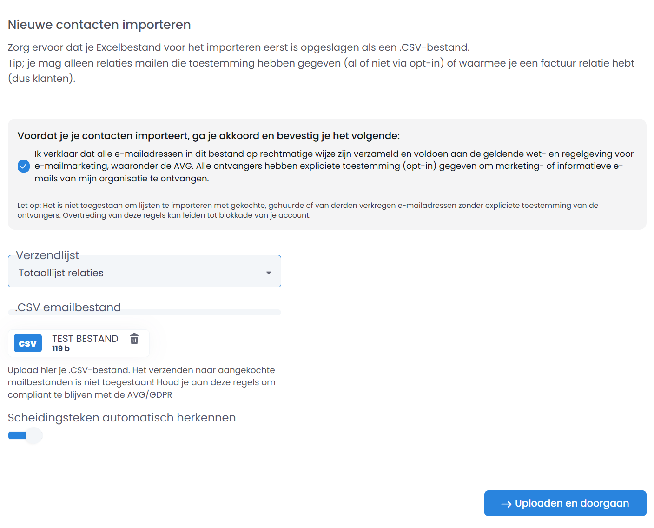The width and height of the screenshot is (654, 528).
Task: Click the blue CSV file type icon
Action: pyautogui.click(x=28, y=343)
